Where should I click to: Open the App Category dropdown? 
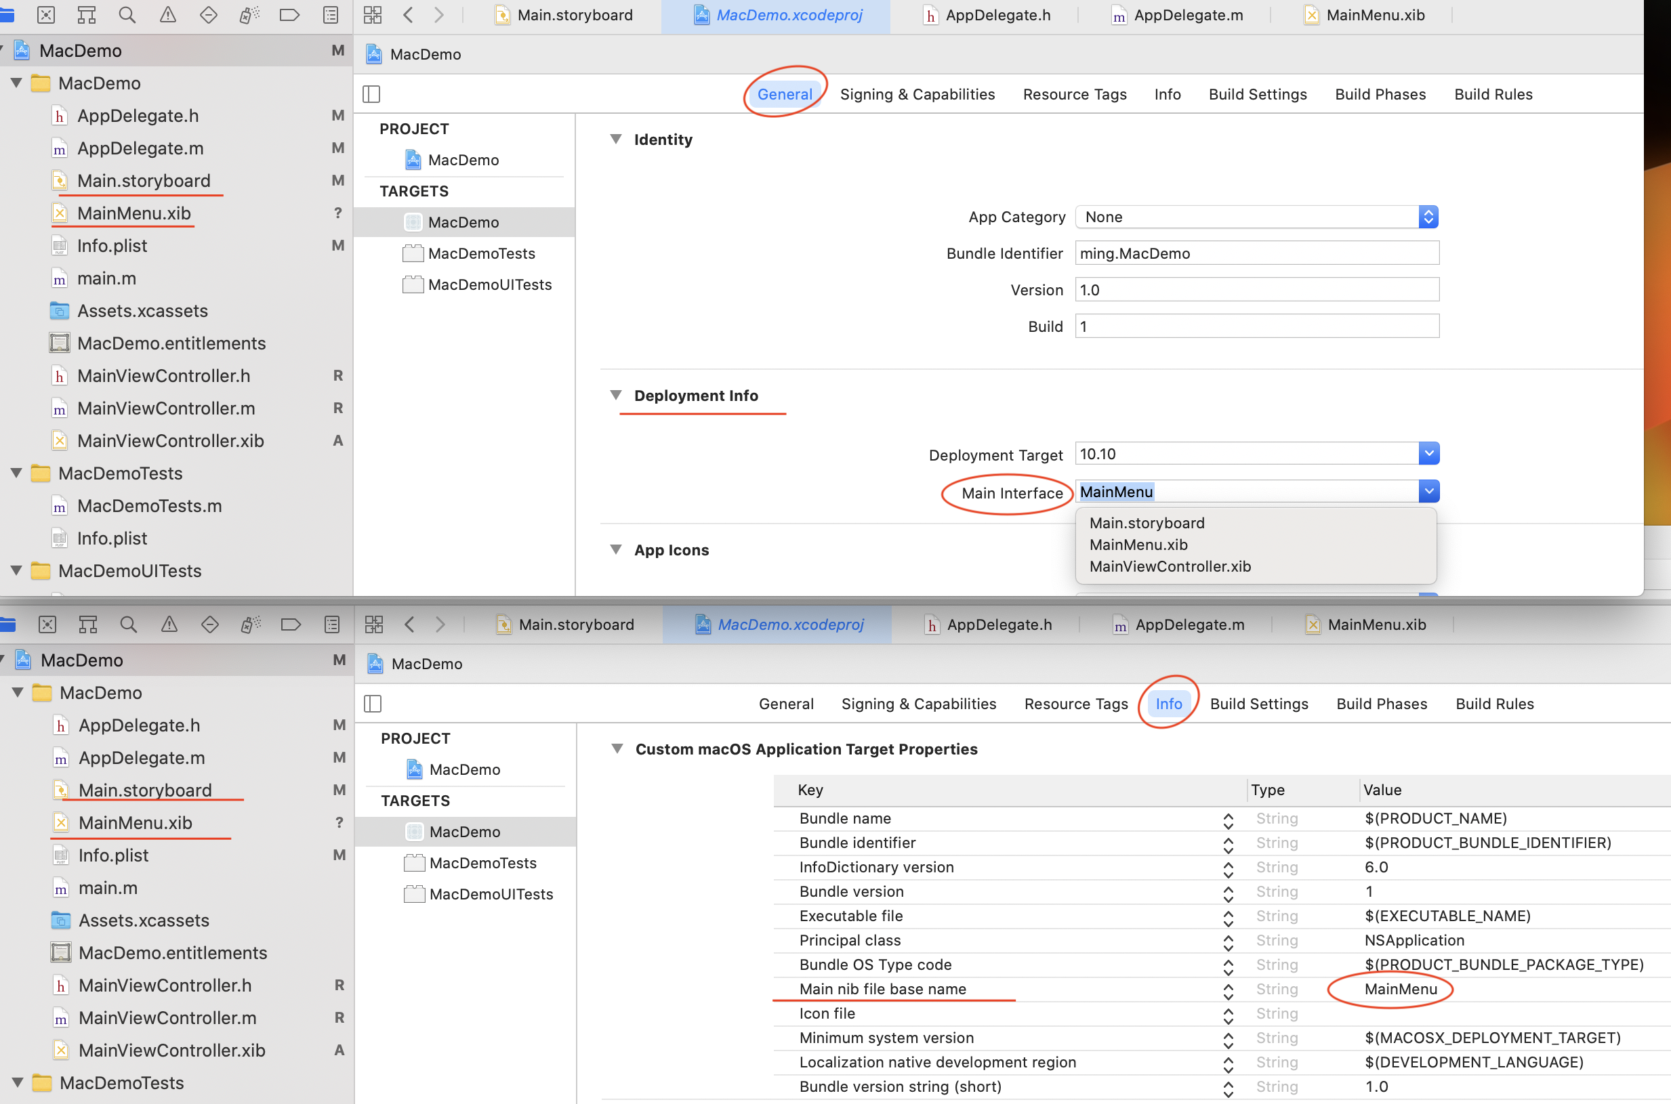pos(1428,217)
